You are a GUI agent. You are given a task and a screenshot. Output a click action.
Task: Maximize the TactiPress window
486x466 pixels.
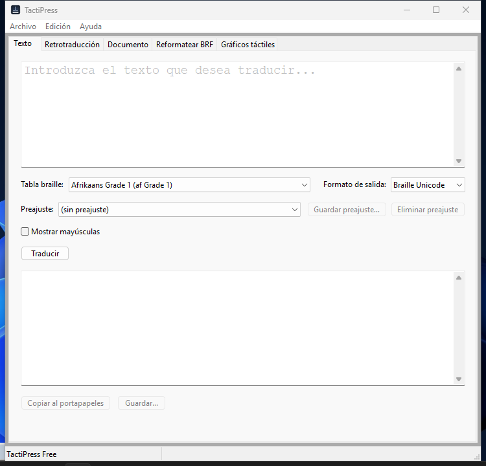click(x=436, y=10)
